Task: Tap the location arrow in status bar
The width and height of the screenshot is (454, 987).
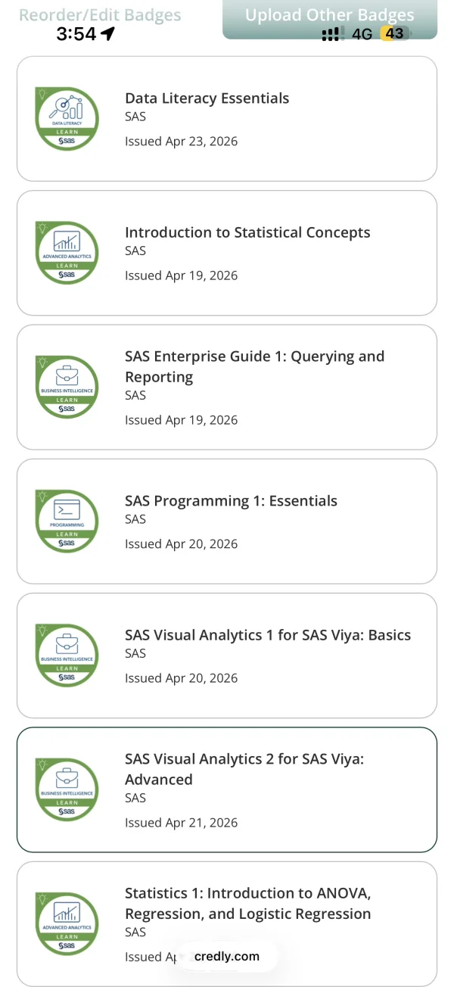Action: tap(107, 33)
